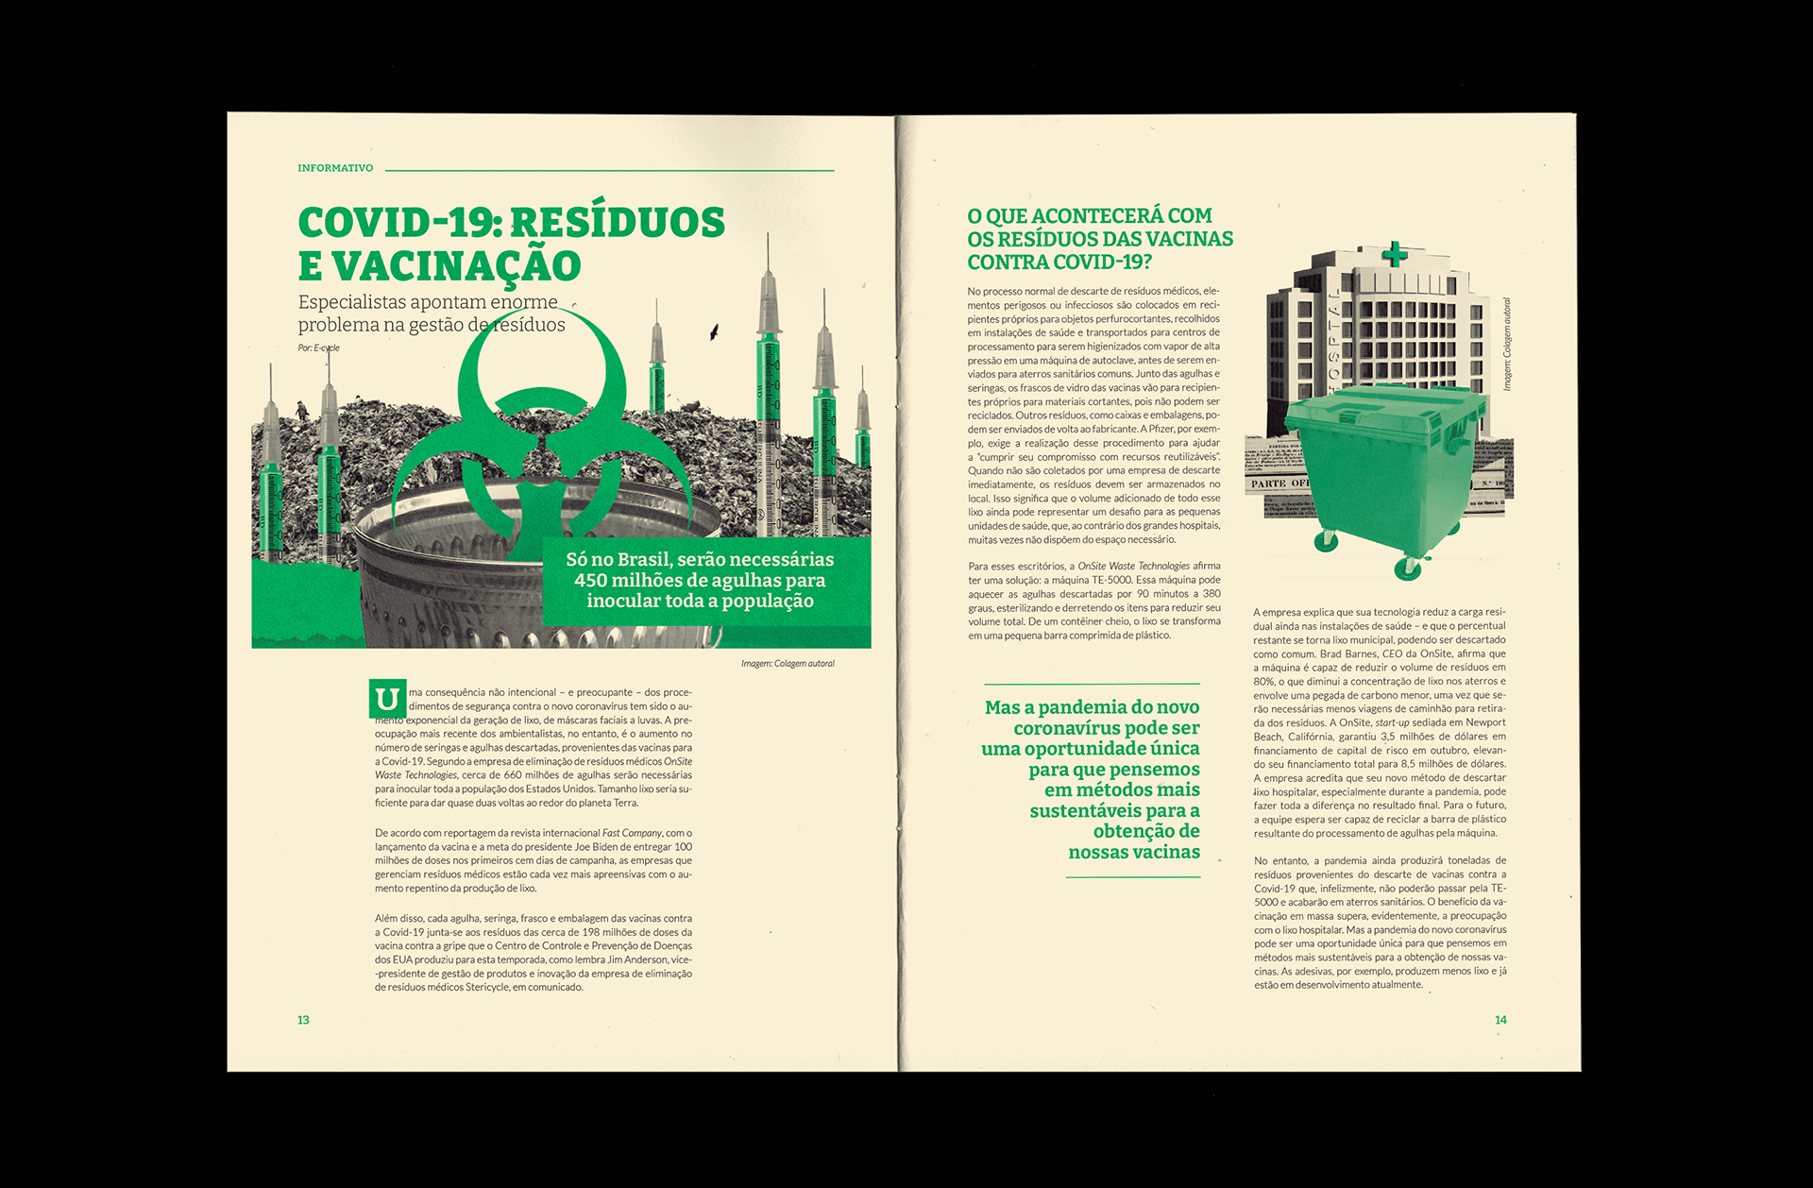1813x1188 pixels.
Task: Click paragraph starting "De acordo com reportagem"
Action: [x=534, y=860]
